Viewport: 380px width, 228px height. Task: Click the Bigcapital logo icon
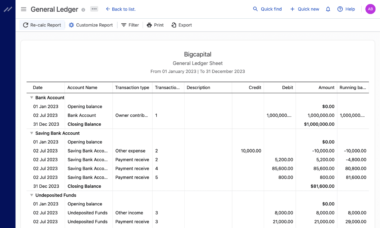pyautogui.click(x=8, y=9)
